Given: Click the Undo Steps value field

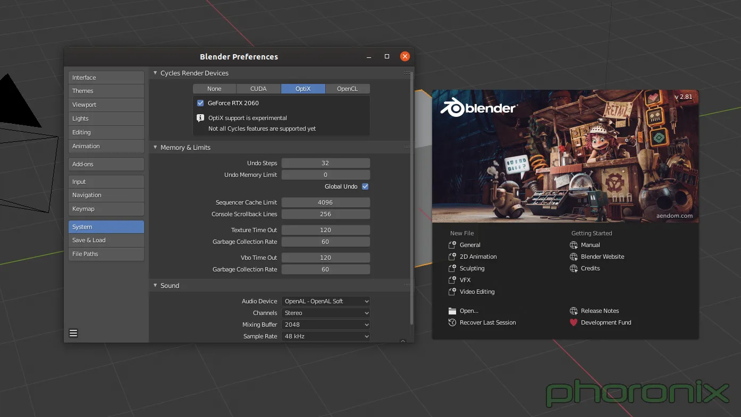Looking at the screenshot, I should [x=326, y=163].
